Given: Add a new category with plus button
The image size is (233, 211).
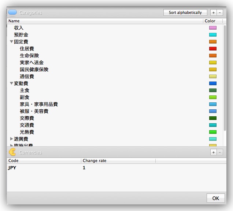Looking at the screenshot, I should [x=213, y=12].
